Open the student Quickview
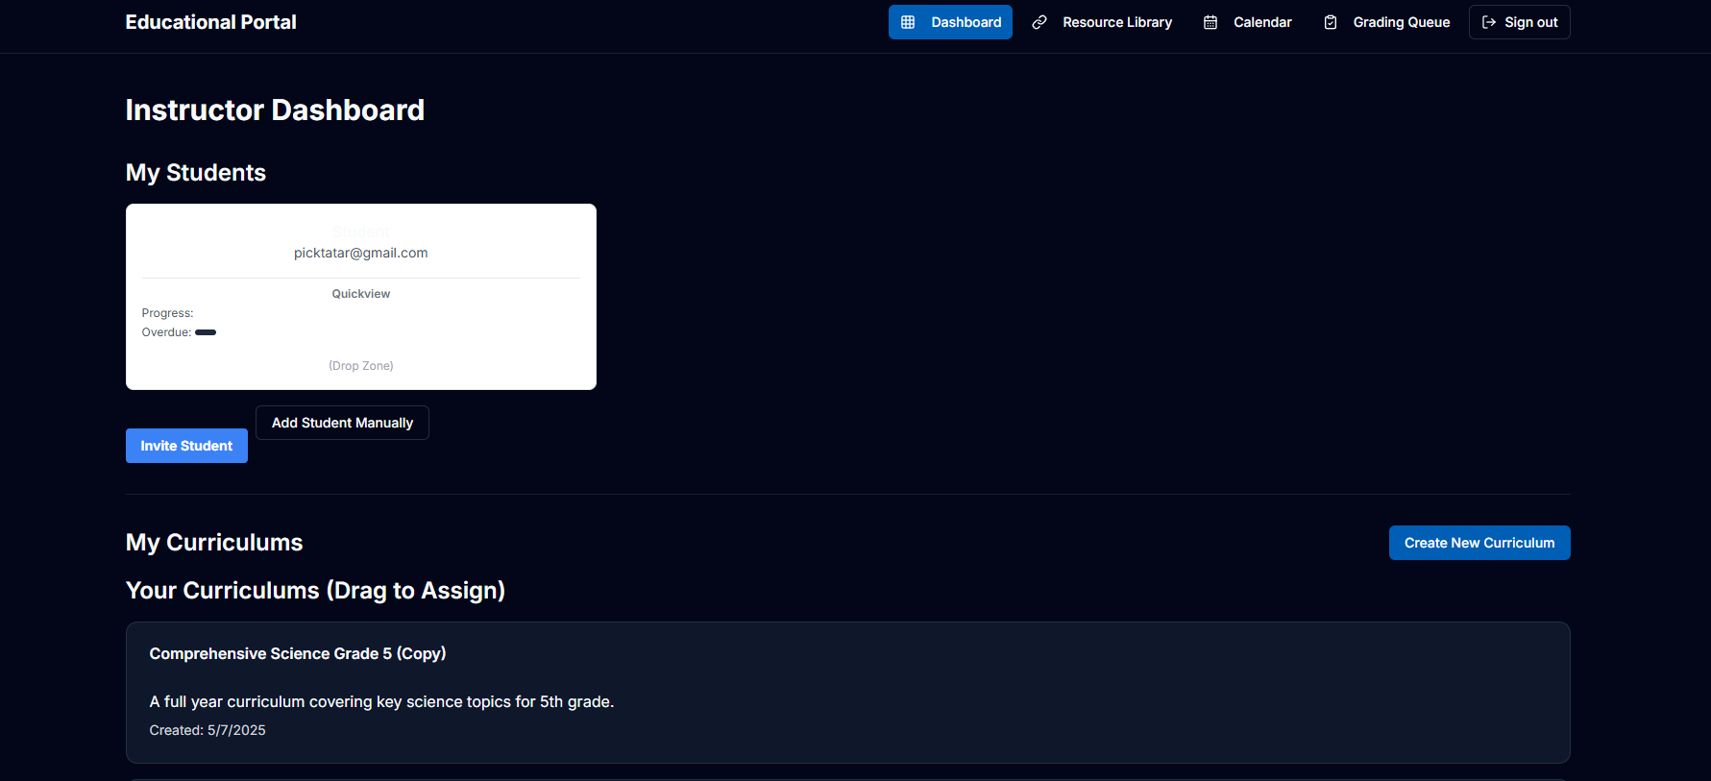Viewport: 1711px width, 781px height. (x=361, y=294)
